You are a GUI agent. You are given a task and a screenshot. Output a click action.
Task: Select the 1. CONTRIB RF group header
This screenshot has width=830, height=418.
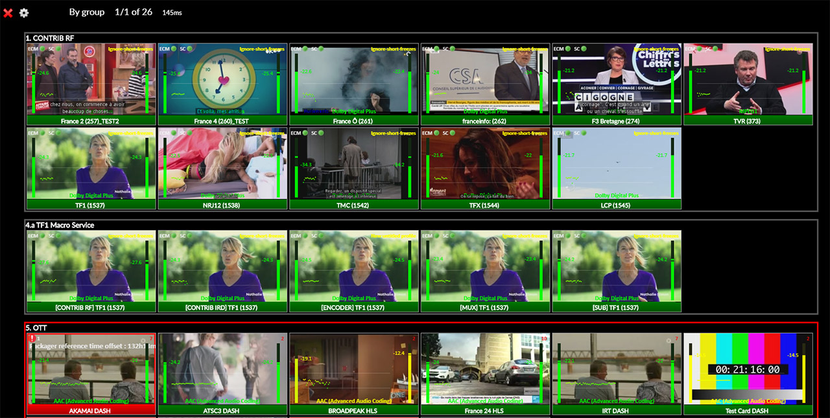pos(49,38)
